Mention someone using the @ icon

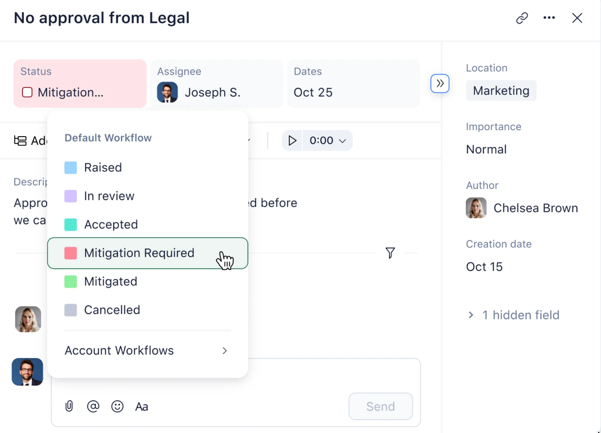[x=93, y=406]
